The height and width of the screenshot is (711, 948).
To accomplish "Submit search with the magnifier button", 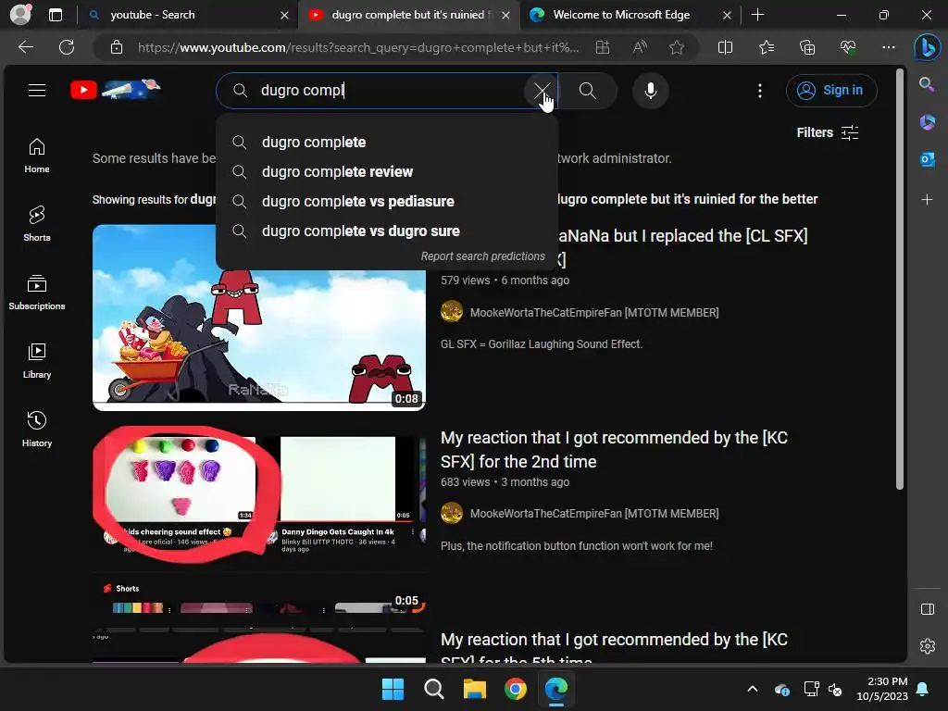I will pos(587,91).
